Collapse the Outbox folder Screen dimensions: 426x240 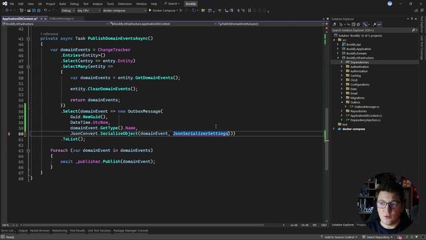coord(341,102)
